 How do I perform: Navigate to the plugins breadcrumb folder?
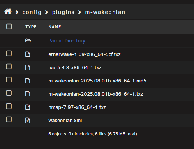coord(63,12)
